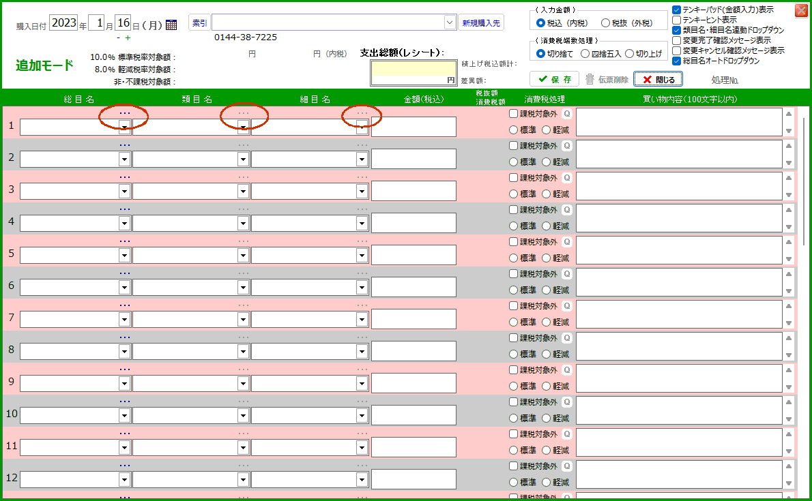The height and width of the screenshot is (501, 812).
Task: Open row 1 総目名 dropdown
Action: point(124,127)
